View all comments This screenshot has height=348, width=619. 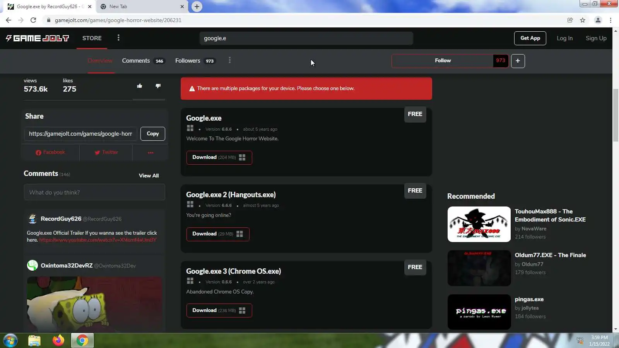[x=149, y=176]
